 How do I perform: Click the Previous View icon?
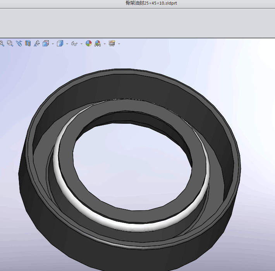[19, 43]
